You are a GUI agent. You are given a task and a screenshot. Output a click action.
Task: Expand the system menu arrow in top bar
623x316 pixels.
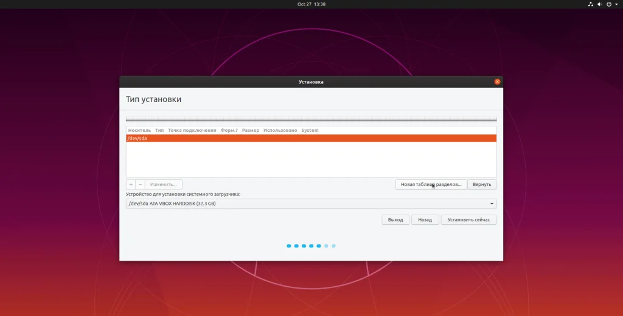(x=617, y=4)
